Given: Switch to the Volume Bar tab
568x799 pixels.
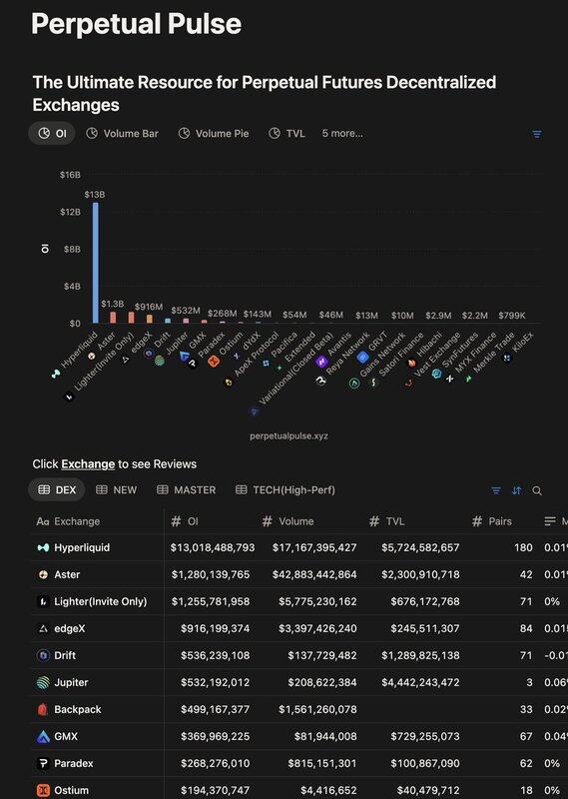Looking at the screenshot, I should click(122, 134).
